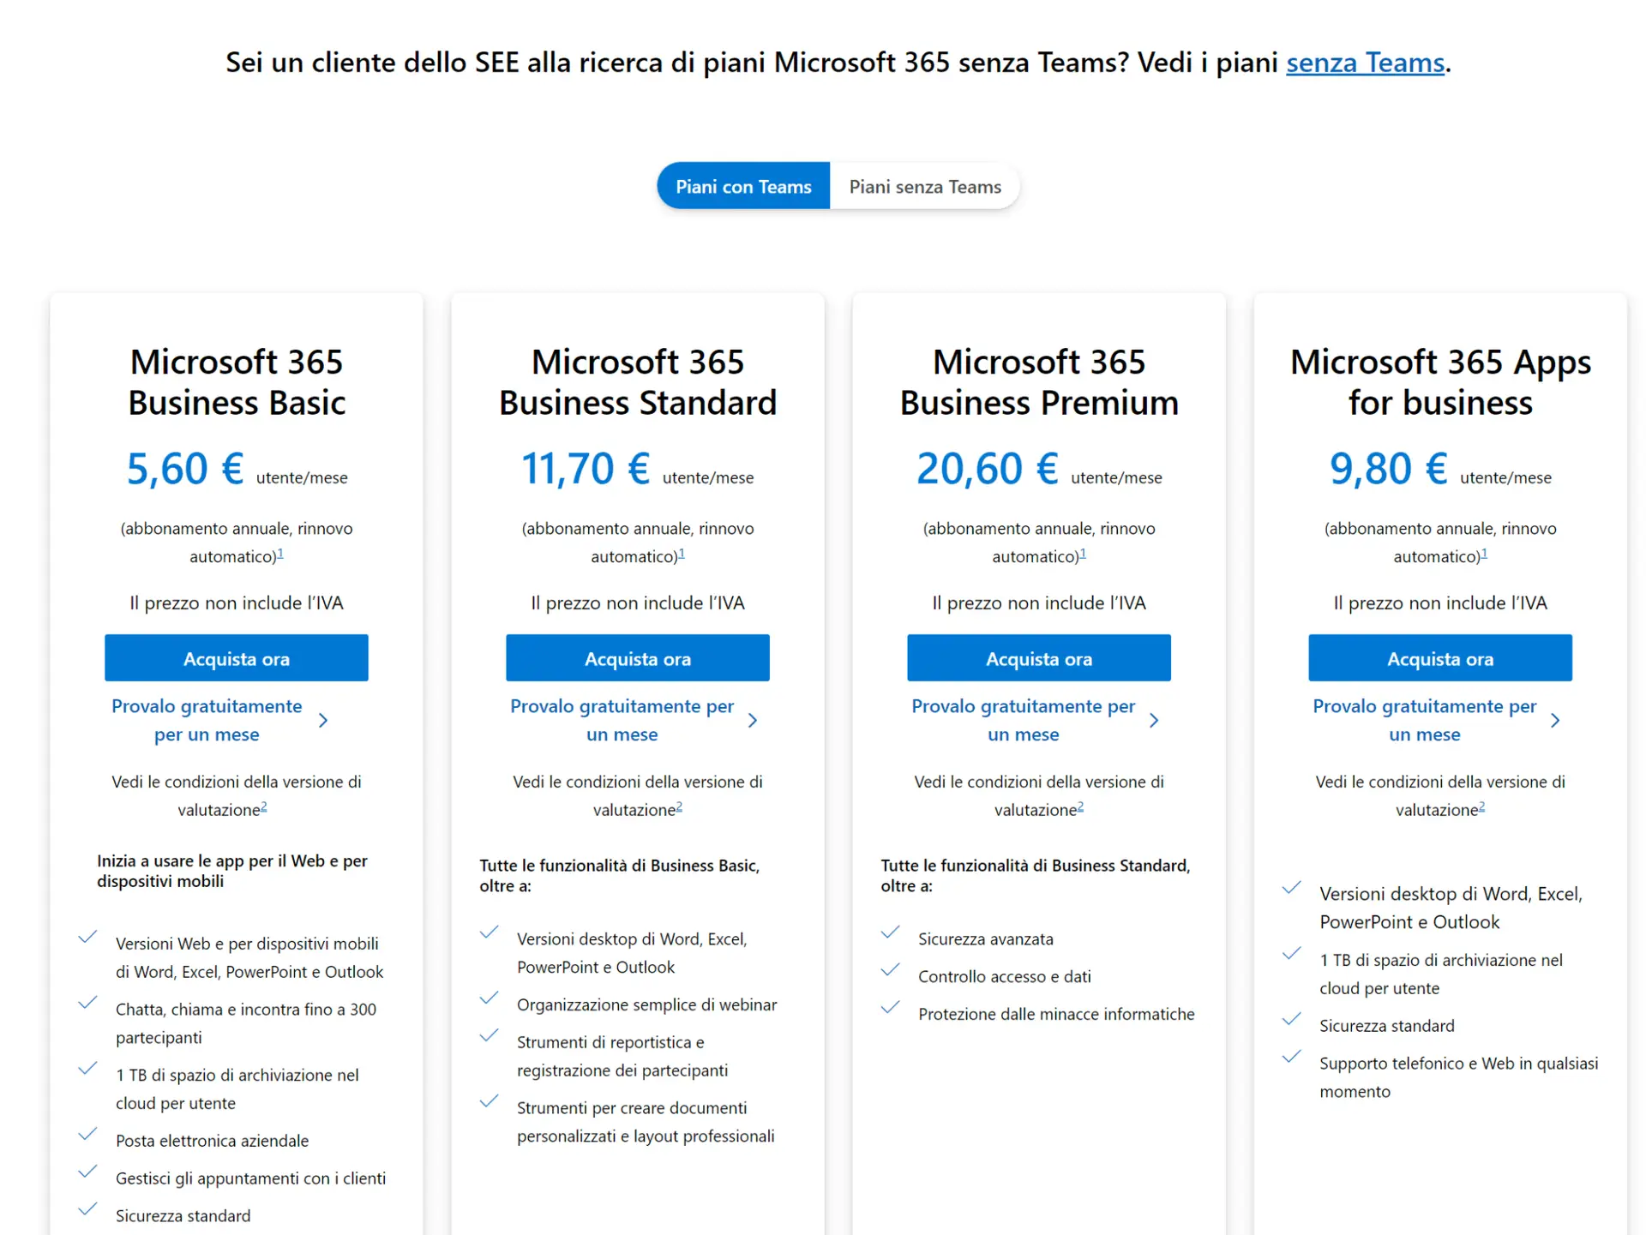Click checkmark beside 'Protezione dalle minacce informatiche'
Viewport: 1646px width, 1235px height.
click(891, 1008)
